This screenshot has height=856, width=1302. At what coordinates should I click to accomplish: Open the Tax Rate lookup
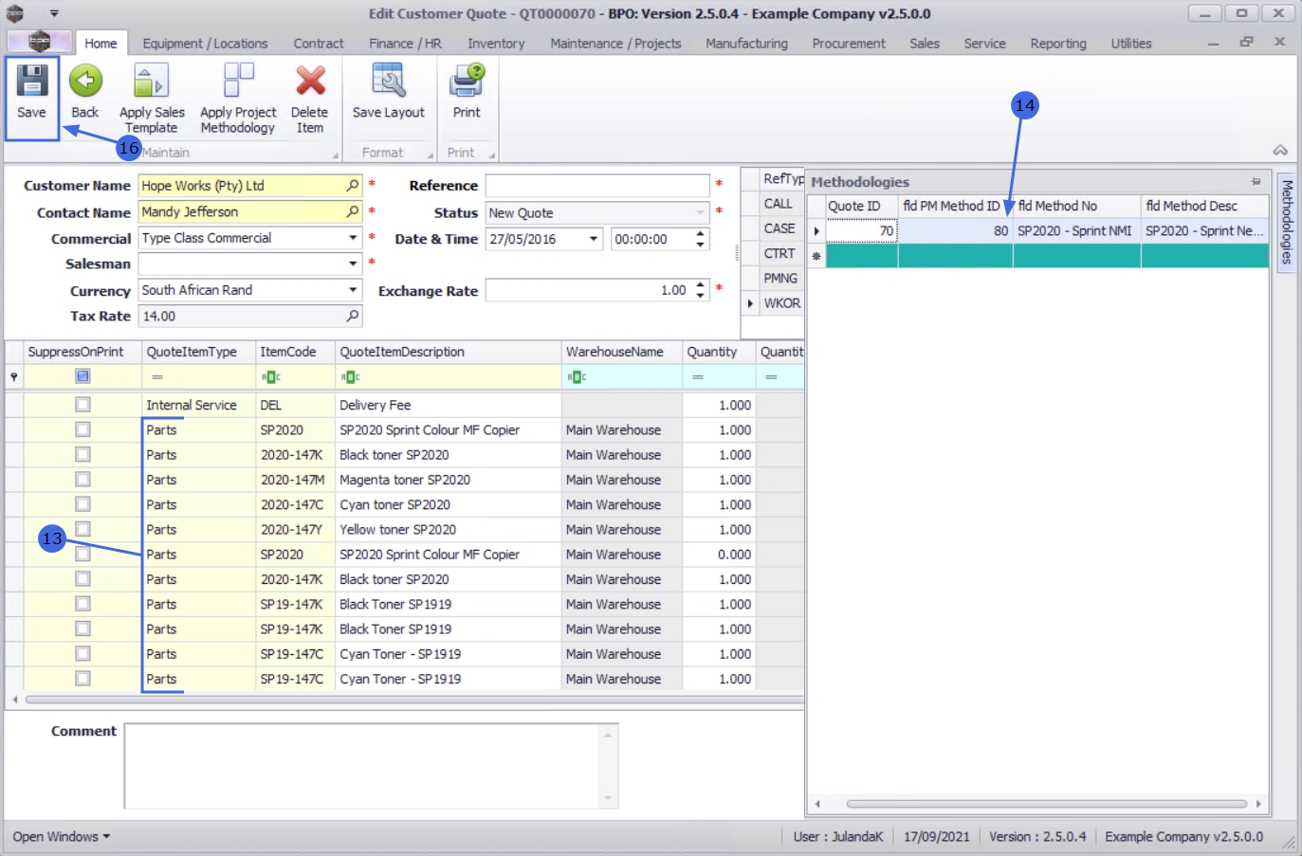click(x=353, y=316)
